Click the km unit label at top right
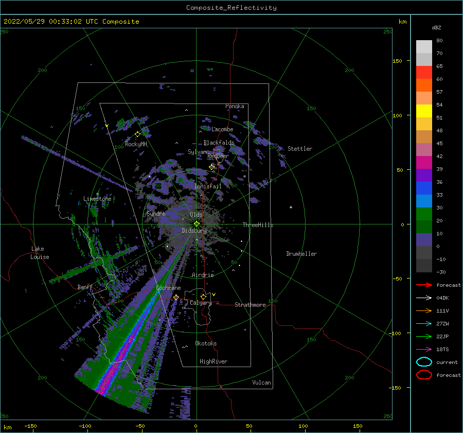 [402, 22]
